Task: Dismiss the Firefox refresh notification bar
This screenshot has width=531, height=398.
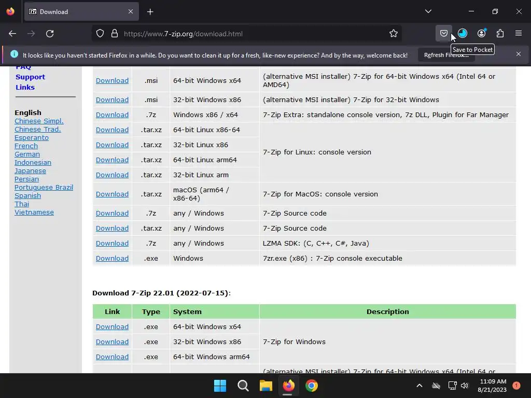Action: 519,54
